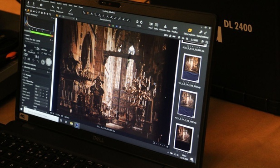Image resolution: width=280 pixels, height=168 pixels.
Task: Tick the select checkbox under main viewer image
Action: [x=154, y=143]
